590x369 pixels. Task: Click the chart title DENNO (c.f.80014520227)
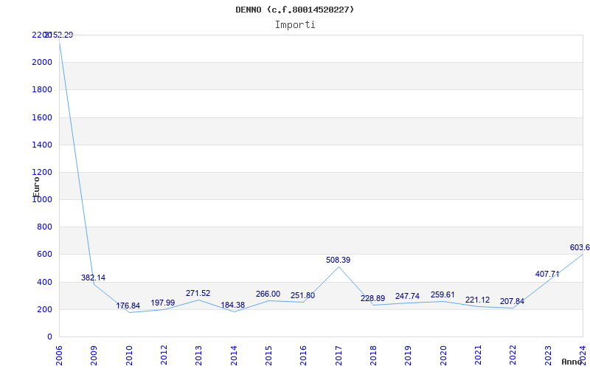click(x=294, y=10)
